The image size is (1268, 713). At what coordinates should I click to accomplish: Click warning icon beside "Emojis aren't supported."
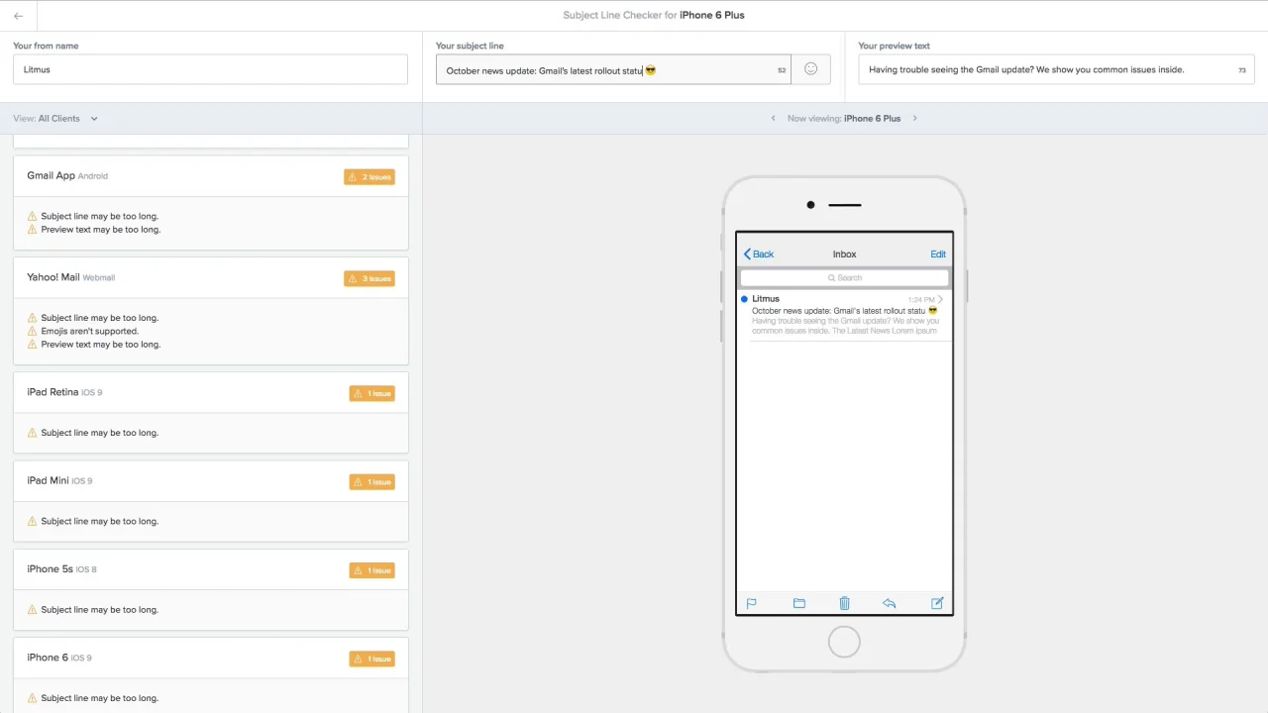click(x=32, y=331)
